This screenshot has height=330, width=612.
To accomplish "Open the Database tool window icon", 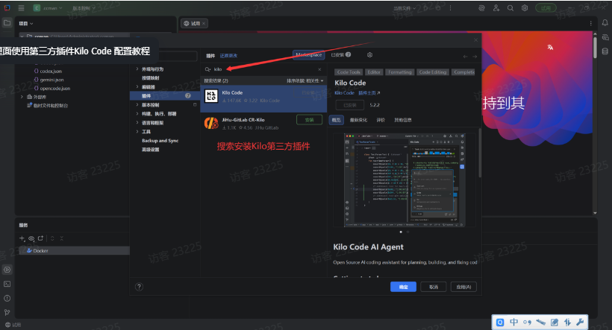I will 605,51.
